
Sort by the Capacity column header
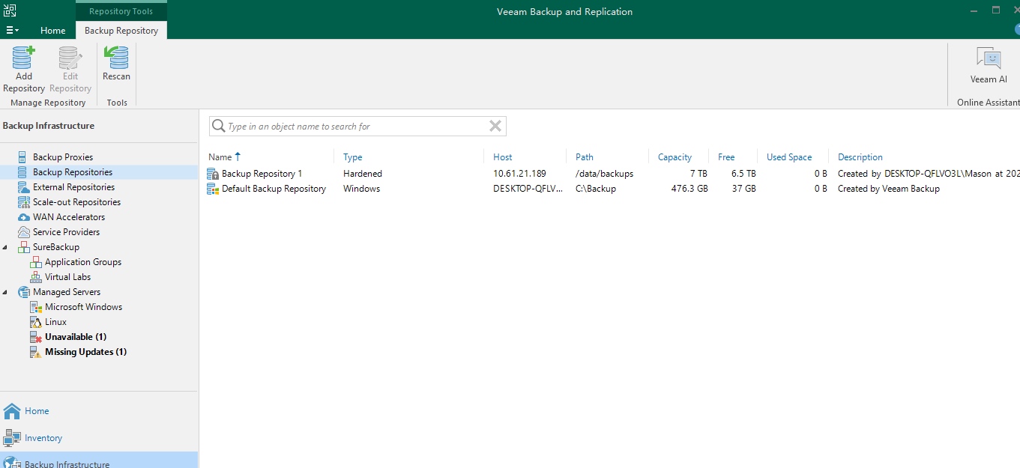pos(675,157)
